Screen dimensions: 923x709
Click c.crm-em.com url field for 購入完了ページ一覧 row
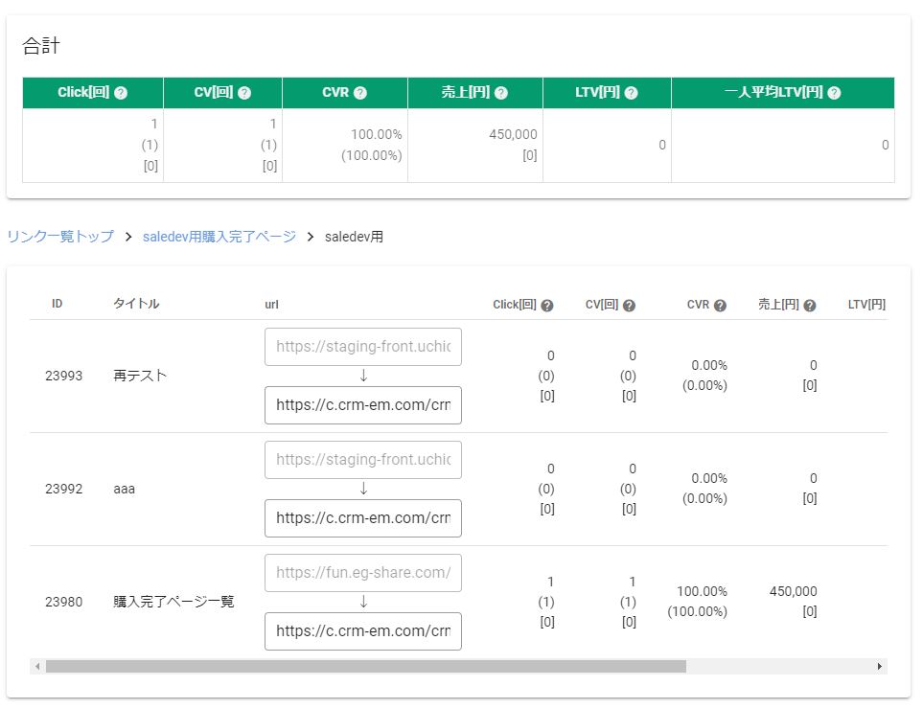(362, 631)
